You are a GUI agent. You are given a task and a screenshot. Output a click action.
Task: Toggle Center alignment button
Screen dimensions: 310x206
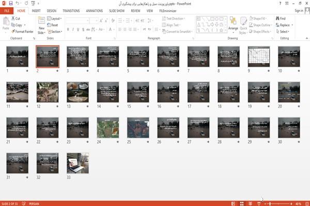tap(125, 29)
